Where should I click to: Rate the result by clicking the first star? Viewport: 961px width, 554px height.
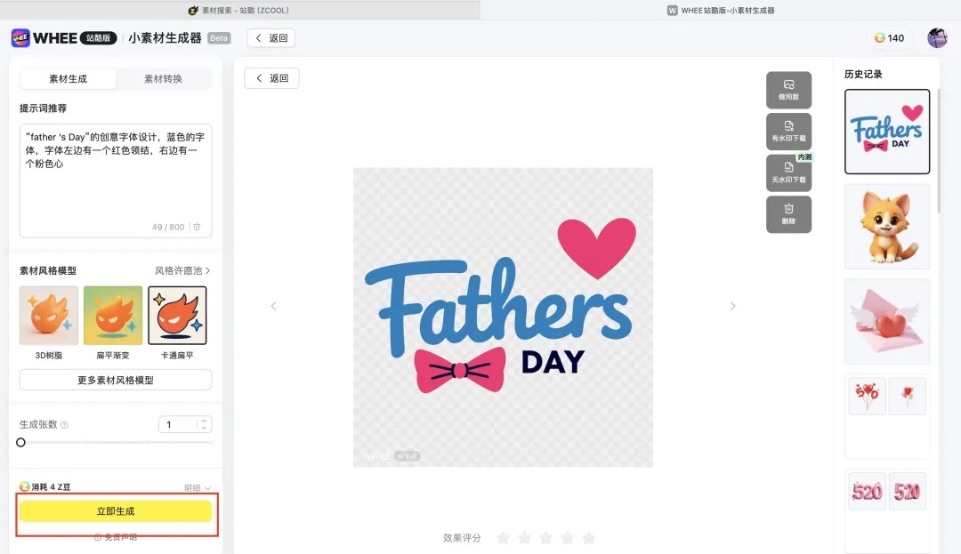pyautogui.click(x=503, y=537)
